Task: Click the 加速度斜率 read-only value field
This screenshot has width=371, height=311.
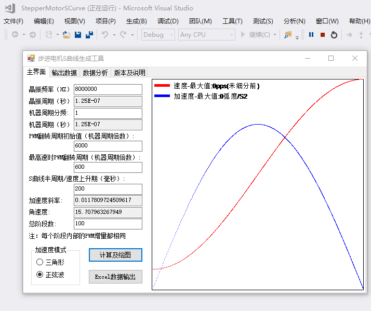Action: [x=108, y=200]
